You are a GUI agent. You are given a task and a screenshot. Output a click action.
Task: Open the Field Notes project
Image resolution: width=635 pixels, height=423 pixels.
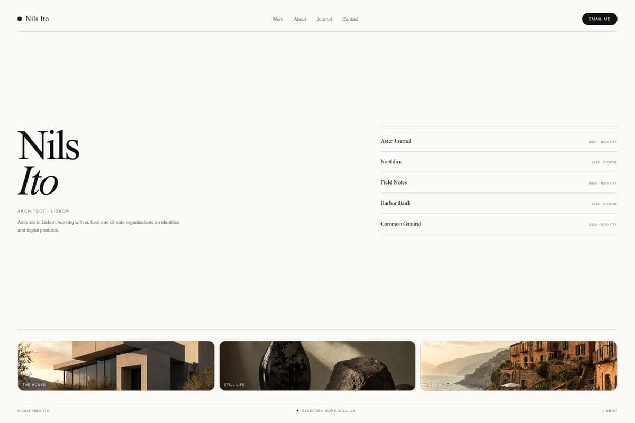point(498,182)
